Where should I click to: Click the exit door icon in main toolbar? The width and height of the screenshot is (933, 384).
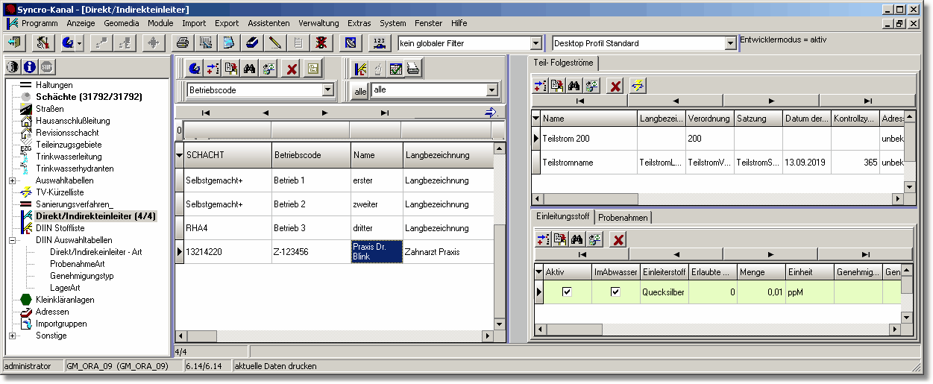tap(13, 43)
